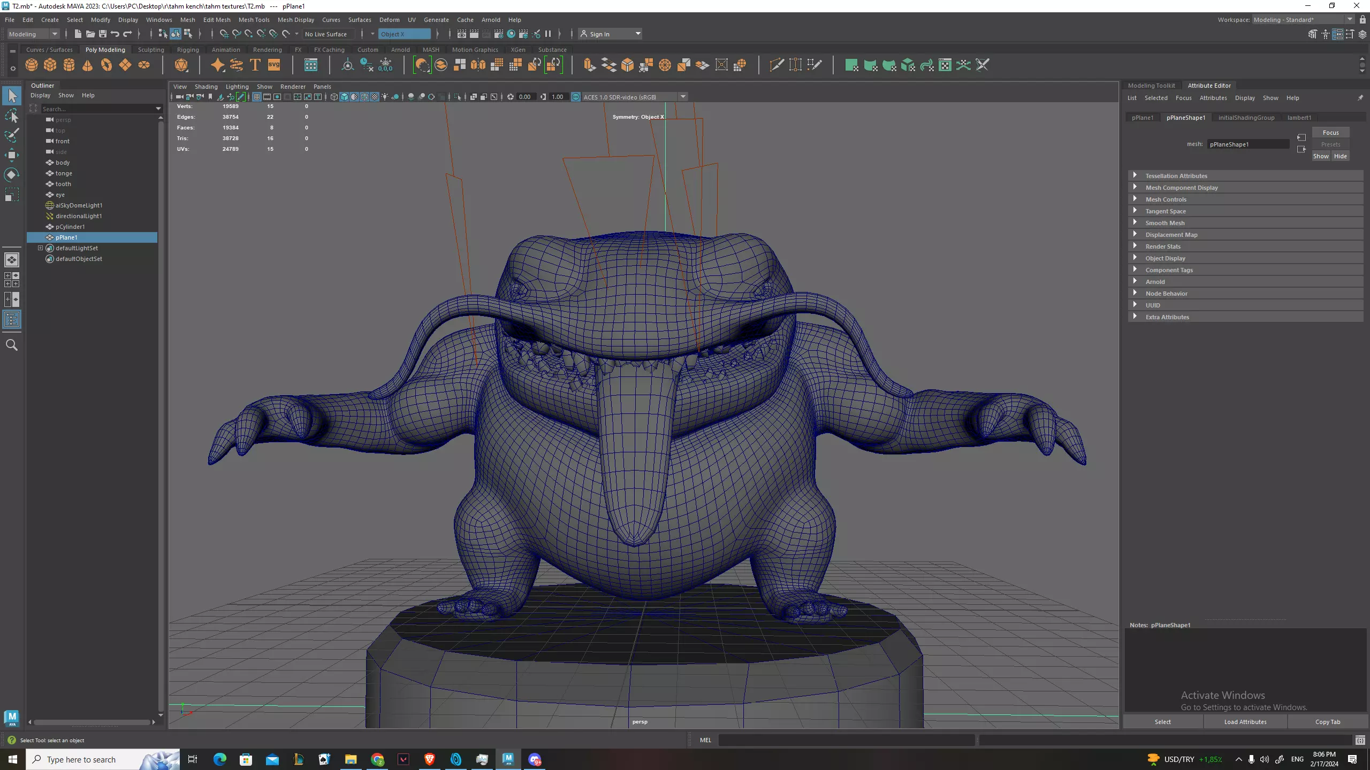This screenshot has height=770, width=1370.
Task: Click the polygon cylinder shelf icon
Action: 69,65
